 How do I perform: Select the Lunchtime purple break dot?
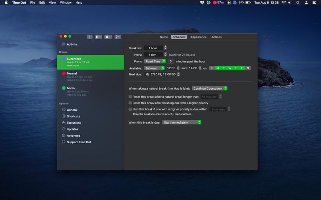[x=64, y=59]
